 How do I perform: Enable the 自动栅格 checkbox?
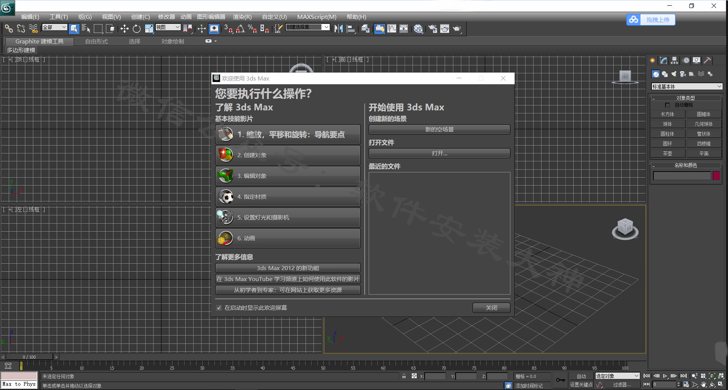667,105
